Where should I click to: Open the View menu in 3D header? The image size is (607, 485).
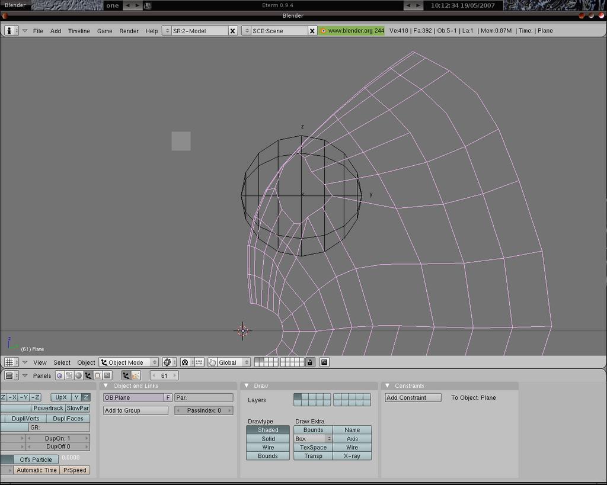pos(40,362)
